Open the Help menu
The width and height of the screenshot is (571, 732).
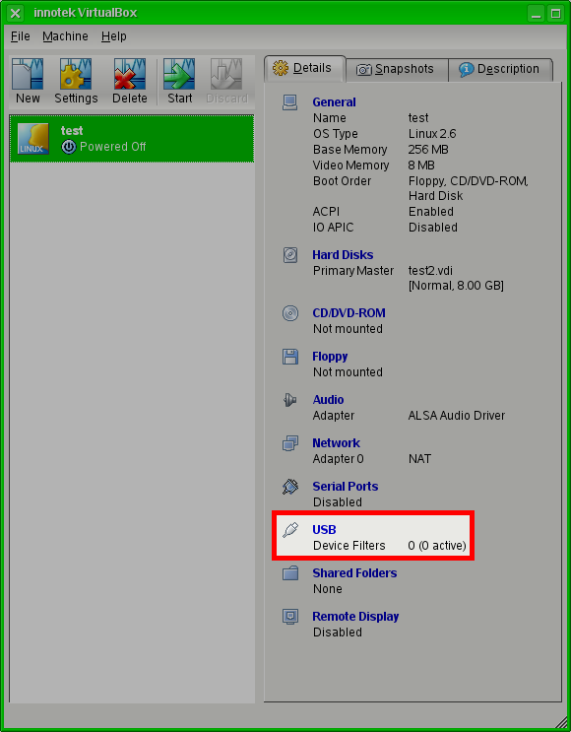[x=114, y=36]
